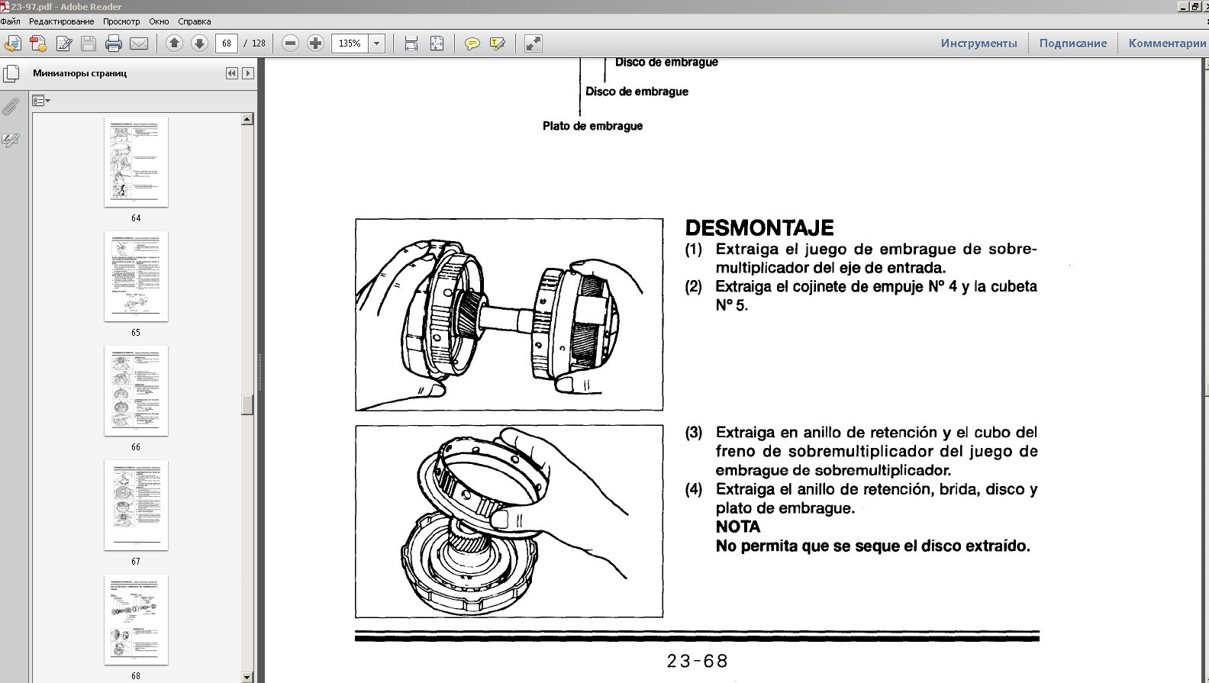Select page 67 thumbnail
The image size is (1209, 683).
click(x=136, y=505)
